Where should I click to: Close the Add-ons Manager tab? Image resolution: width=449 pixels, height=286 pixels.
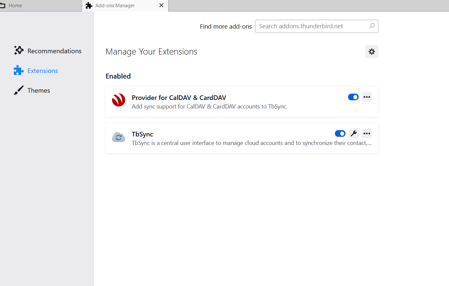161,5
